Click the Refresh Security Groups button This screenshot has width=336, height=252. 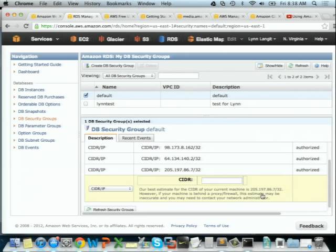[110, 209]
